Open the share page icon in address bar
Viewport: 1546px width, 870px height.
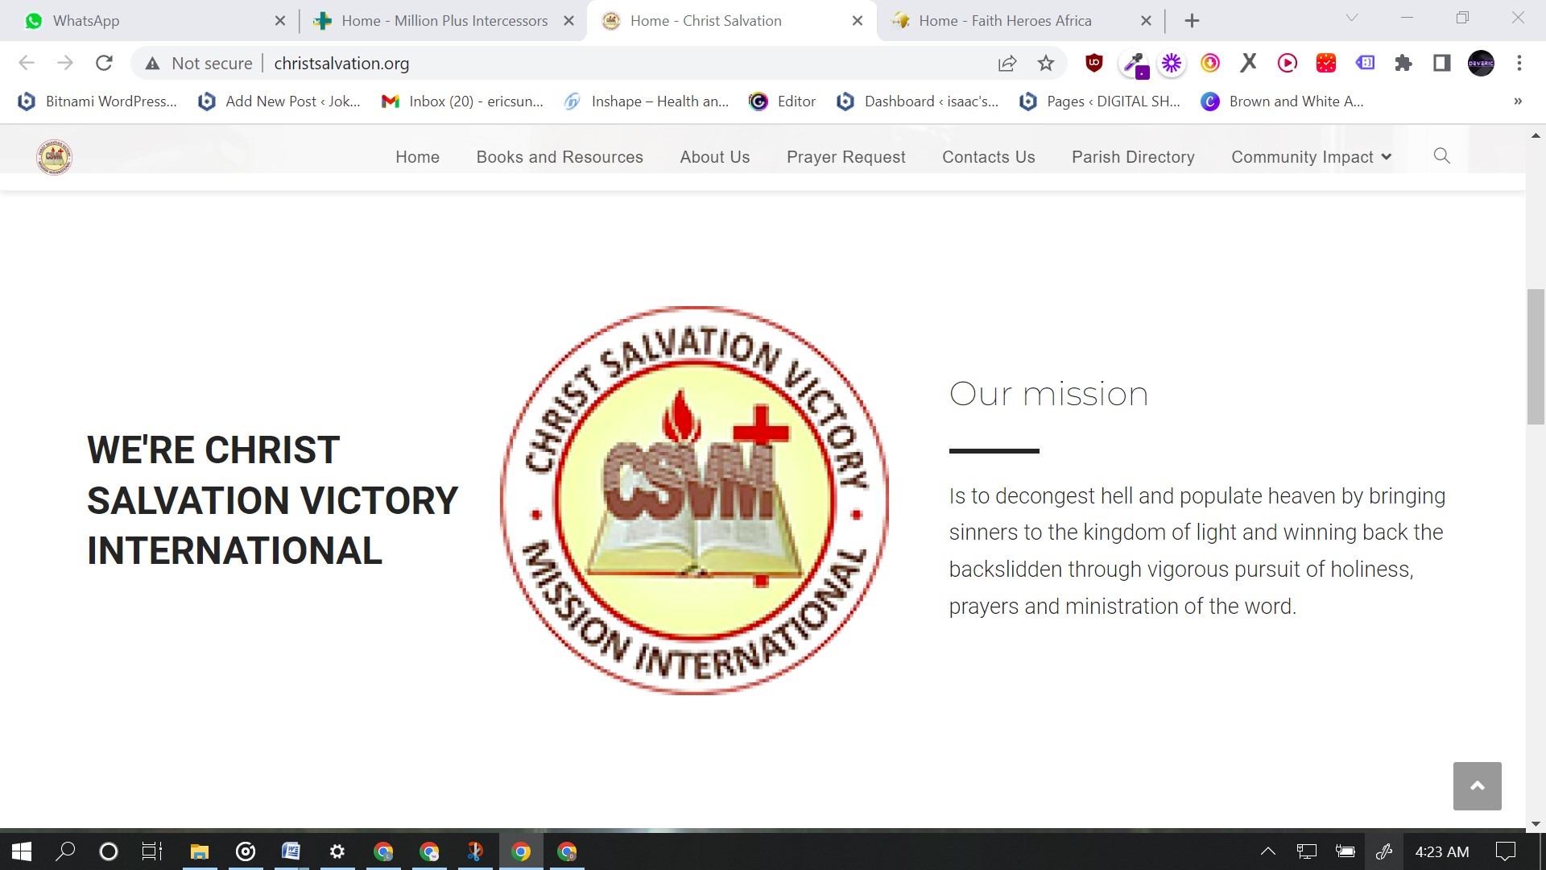1007,64
